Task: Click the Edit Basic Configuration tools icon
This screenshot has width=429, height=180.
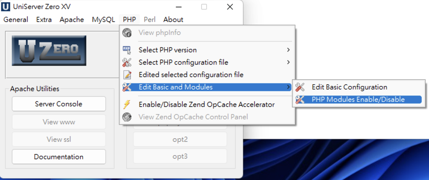Action: point(300,87)
